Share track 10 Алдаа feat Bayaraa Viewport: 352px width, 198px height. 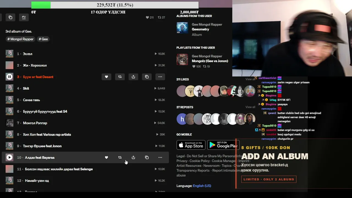(x=133, y=158)
